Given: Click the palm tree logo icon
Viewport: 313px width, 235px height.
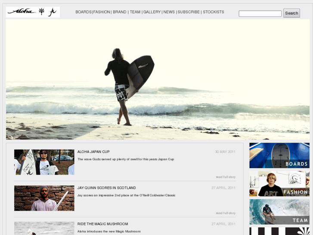Looking at the screenshot, I should [41, 12].
